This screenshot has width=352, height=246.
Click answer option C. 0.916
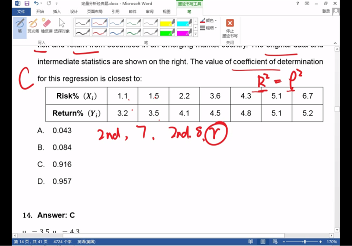[x=55, y=164]
